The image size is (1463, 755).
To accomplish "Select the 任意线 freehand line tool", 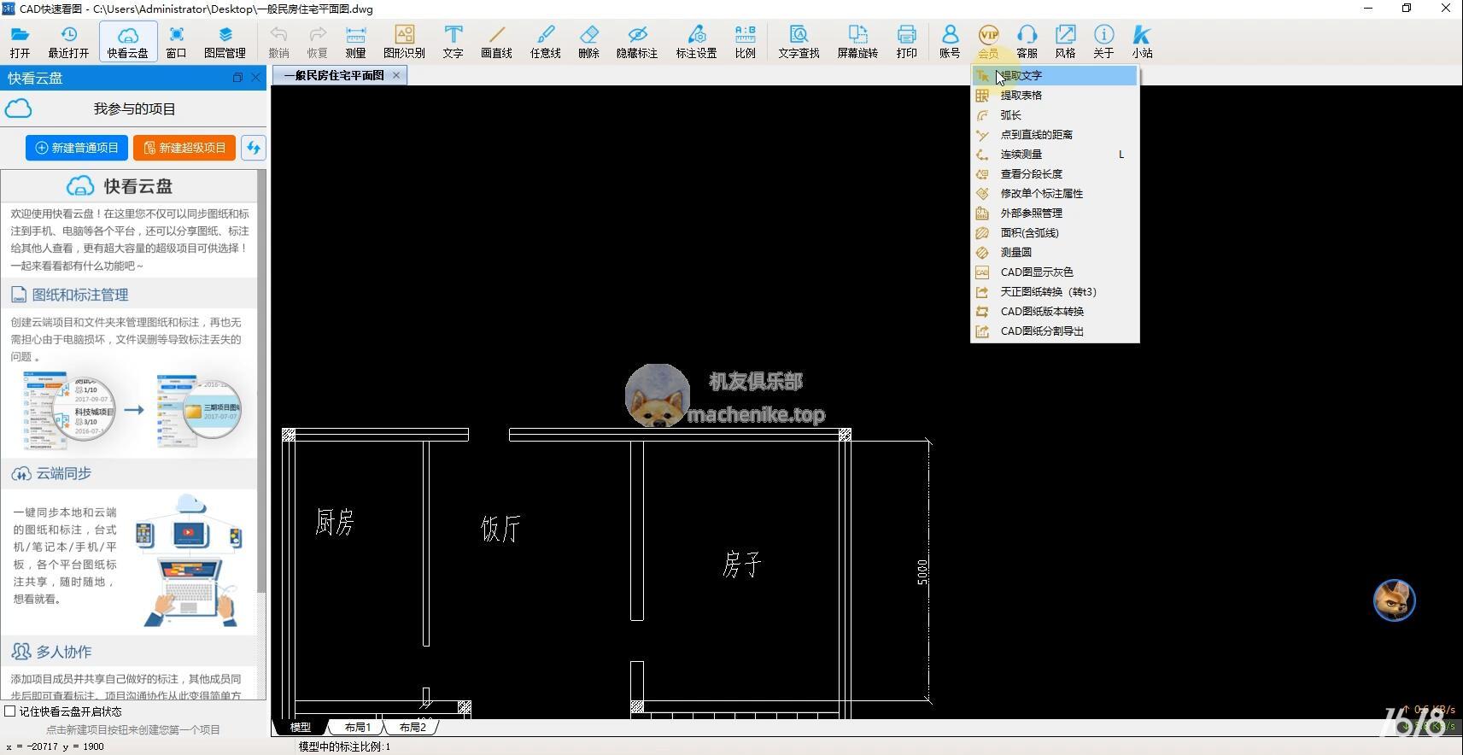I will 545,41.
